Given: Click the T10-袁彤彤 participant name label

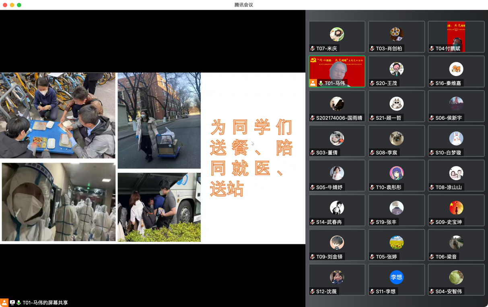Looking at the screenshot, I should pyautogui.click(x=388, y=187).
